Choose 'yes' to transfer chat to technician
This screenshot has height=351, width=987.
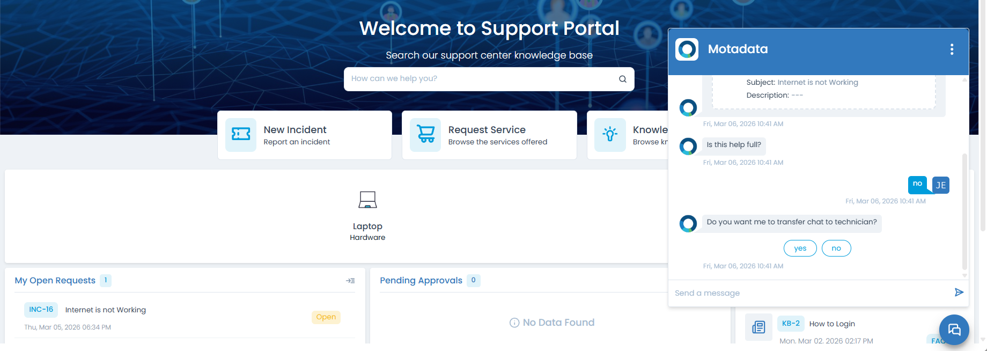[x=800, y=248]
